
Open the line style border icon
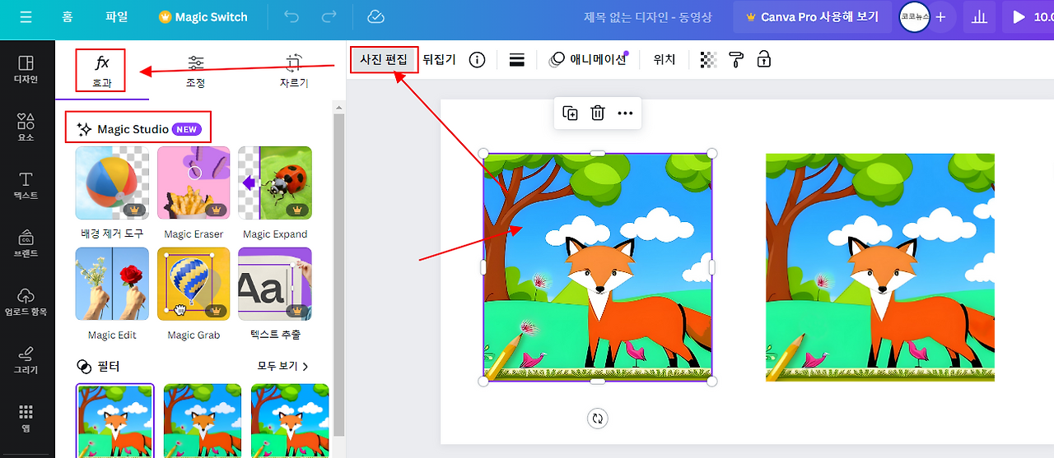tap(517, 59)
